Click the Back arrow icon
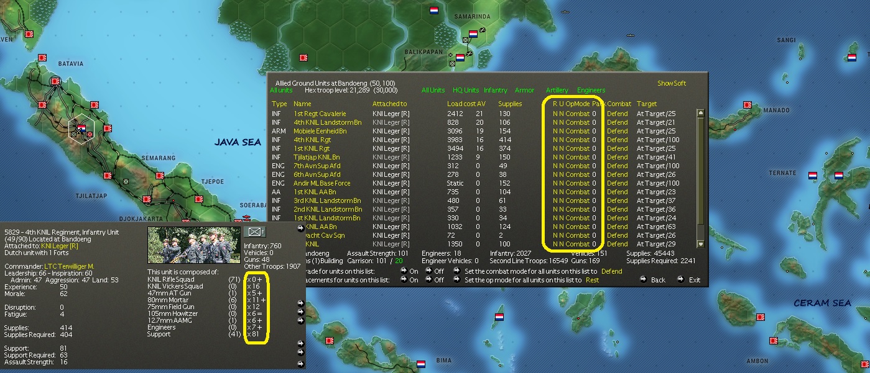The width and height of the screenshot is (870, 373). tap(643, 280)
